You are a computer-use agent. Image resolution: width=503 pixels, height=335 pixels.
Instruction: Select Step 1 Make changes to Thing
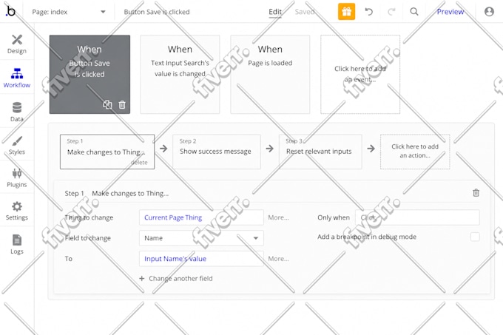107,152
